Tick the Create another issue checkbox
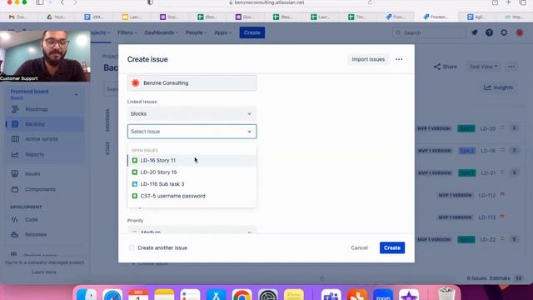This screenshot has width=533, height=300. coord(132,247)
